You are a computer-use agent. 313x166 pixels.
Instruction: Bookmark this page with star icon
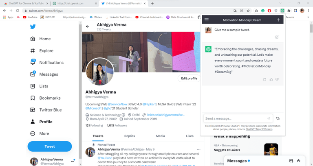coord(248,11)
